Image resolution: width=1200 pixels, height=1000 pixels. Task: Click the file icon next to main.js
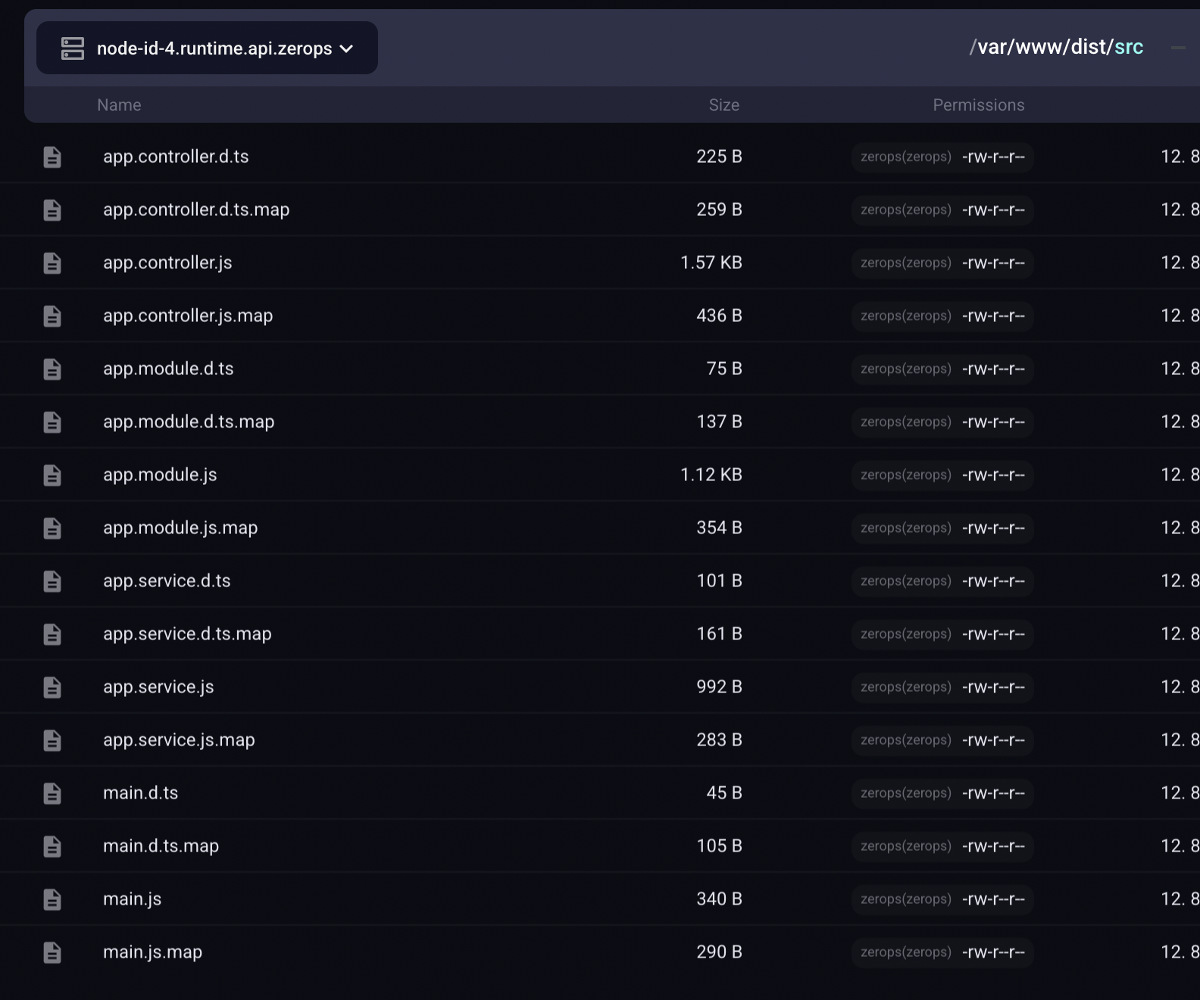[52, 899]
